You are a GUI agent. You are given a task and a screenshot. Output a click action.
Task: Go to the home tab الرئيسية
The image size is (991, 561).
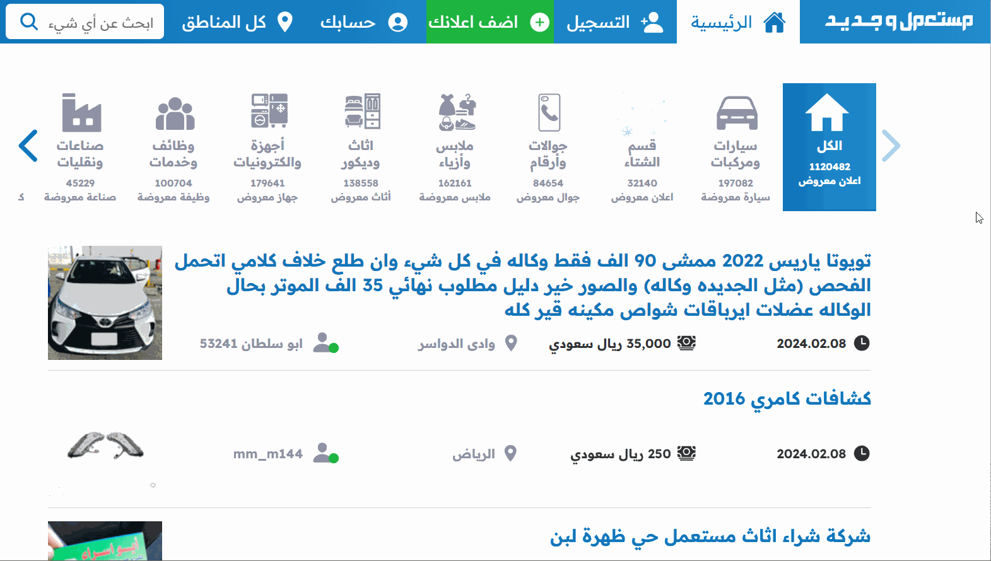(x=737, y=22)
